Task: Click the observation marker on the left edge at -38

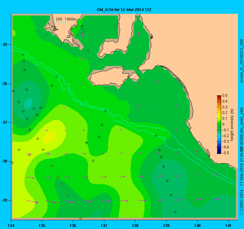Action: [13, 163]
